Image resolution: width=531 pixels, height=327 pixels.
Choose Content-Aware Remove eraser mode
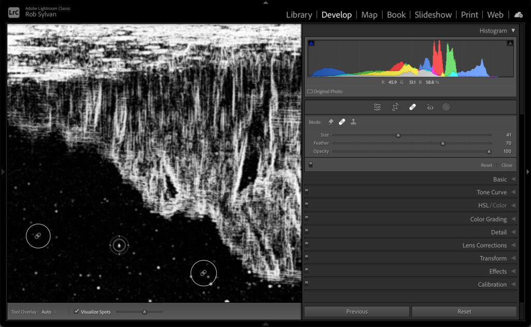pos(330,122)
